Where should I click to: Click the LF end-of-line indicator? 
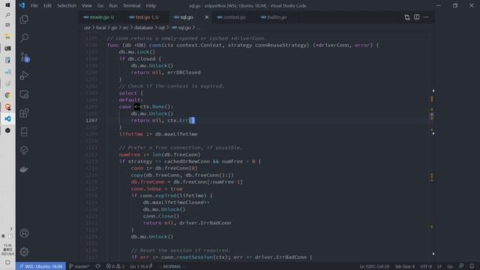coord(439,266)
